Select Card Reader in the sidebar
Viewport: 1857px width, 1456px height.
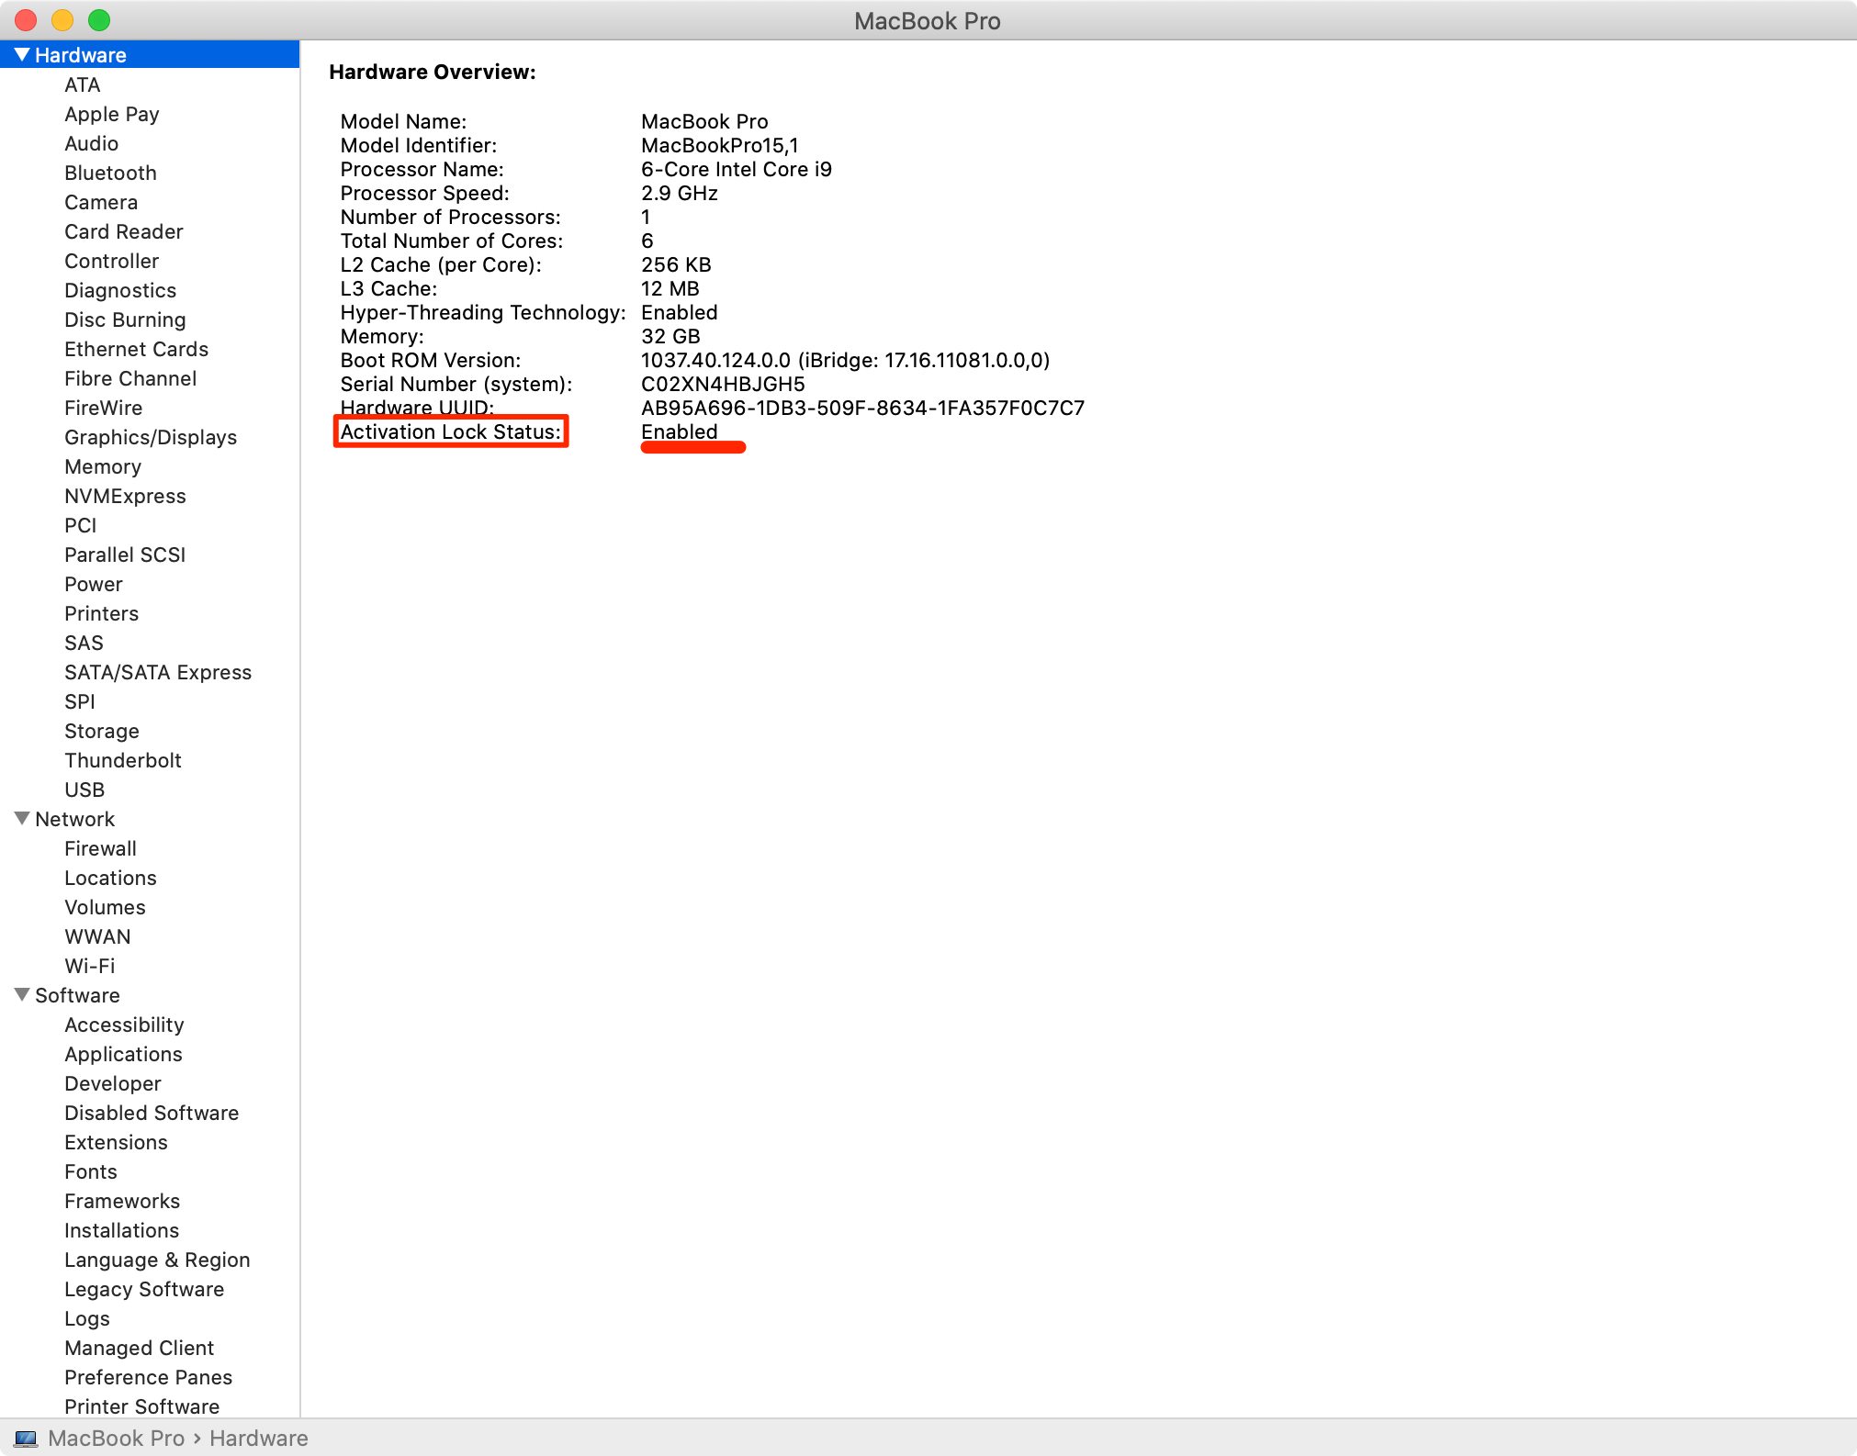pos(124,231)
